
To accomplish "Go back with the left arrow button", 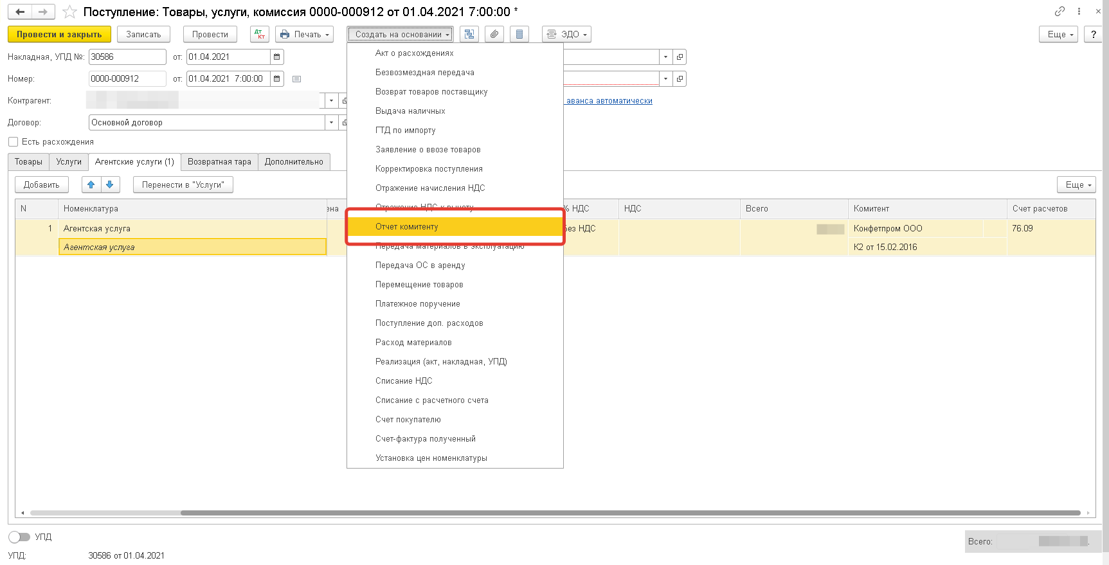I will 20,12.
